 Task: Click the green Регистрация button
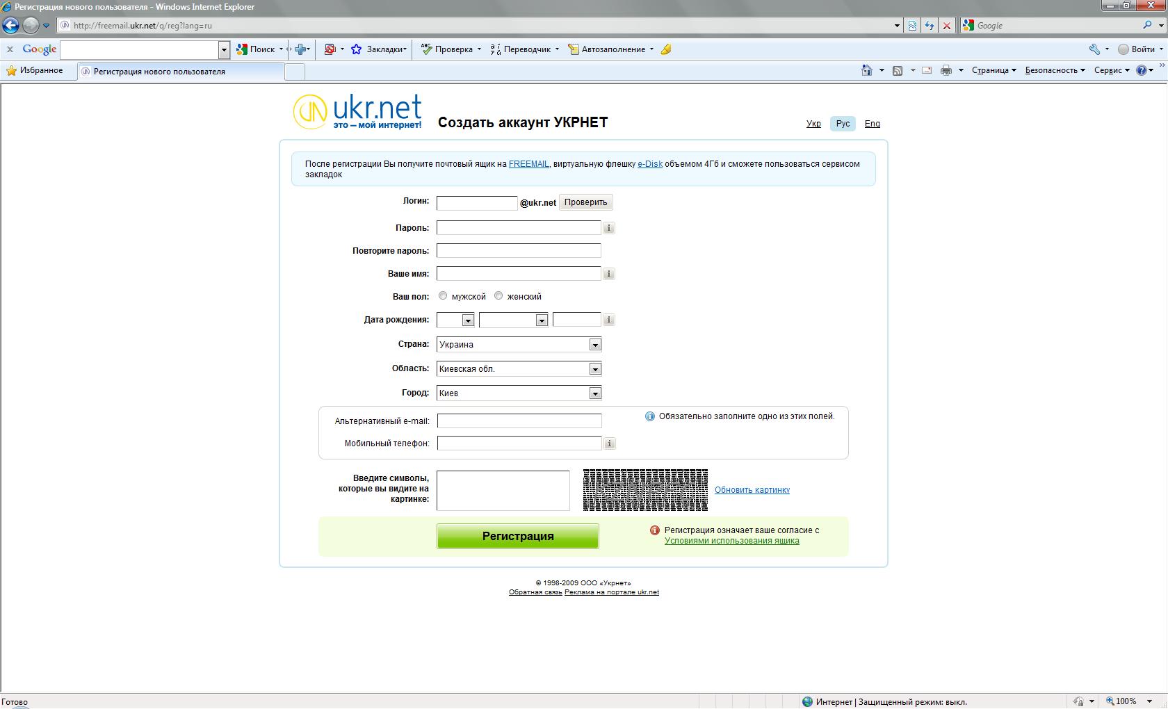518,536
